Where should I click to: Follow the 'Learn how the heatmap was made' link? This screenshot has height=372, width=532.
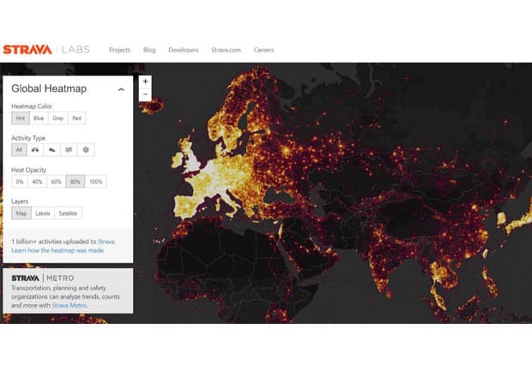coord(57,250)
